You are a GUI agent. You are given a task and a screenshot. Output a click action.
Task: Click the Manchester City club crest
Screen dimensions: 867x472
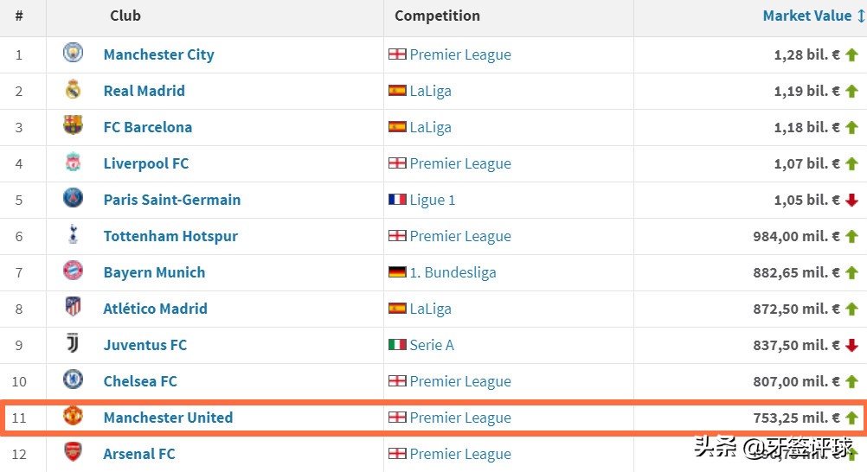[x=74, y=54]
